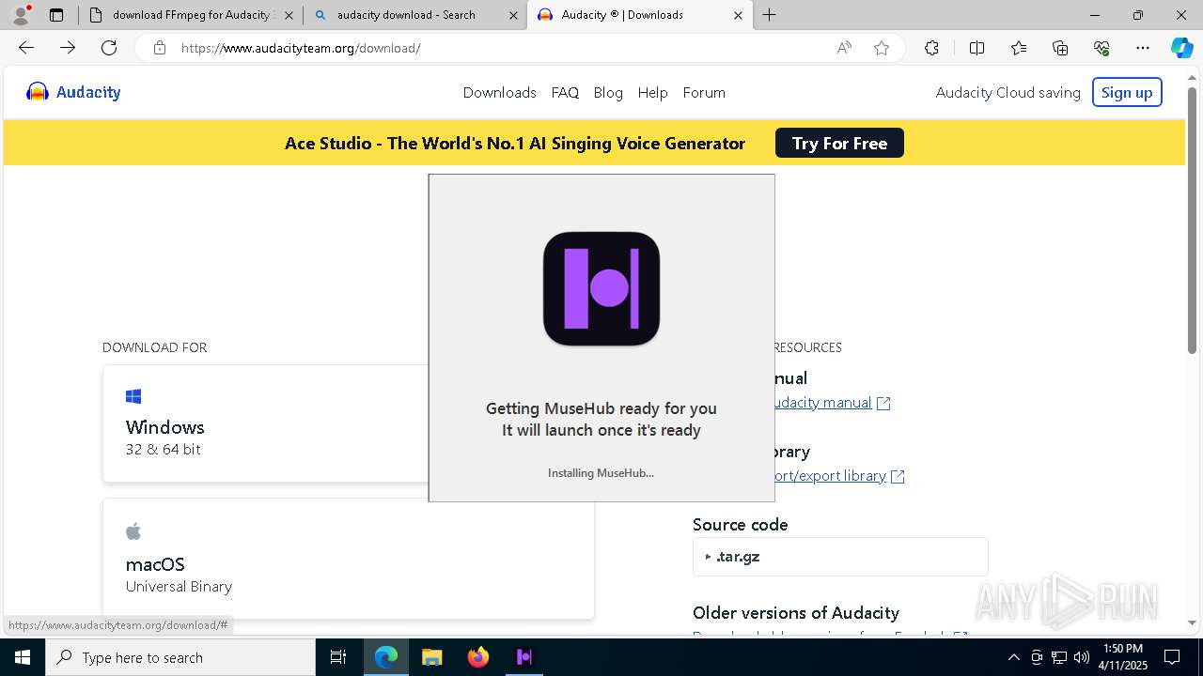Open a new browser tab
The width and height of the screenshot is (1203, 676).
pos(770,15)
